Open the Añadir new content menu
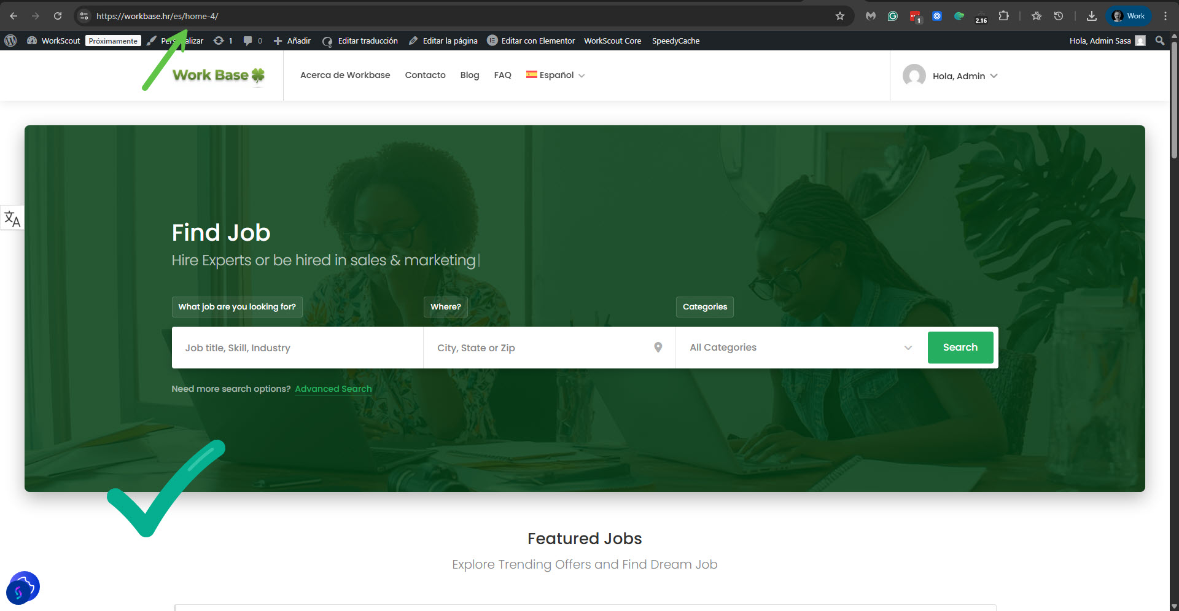This screenshot has width=1179, height=611. coord(292,41)
